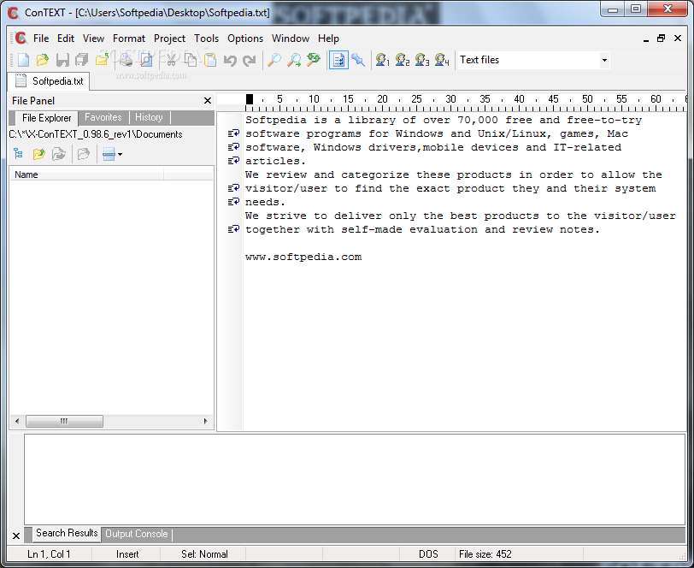Click column 30 on the ruler
The width and height of the screenshot is (694, 568).
(450, 99)
